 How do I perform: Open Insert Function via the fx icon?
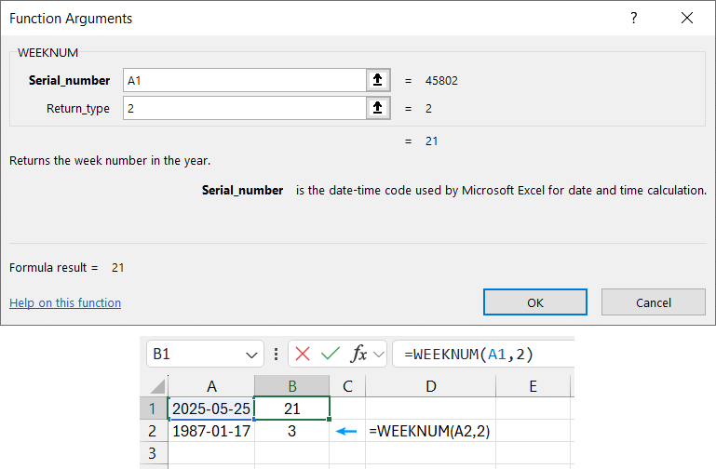tap(358, 354)
